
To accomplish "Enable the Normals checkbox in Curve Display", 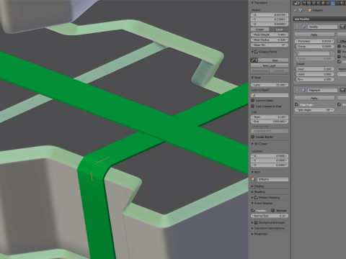I will (273, 210).
